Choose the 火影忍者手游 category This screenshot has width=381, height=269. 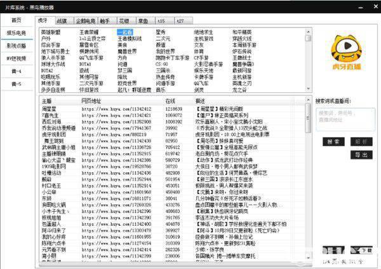(x=208, y=64)
